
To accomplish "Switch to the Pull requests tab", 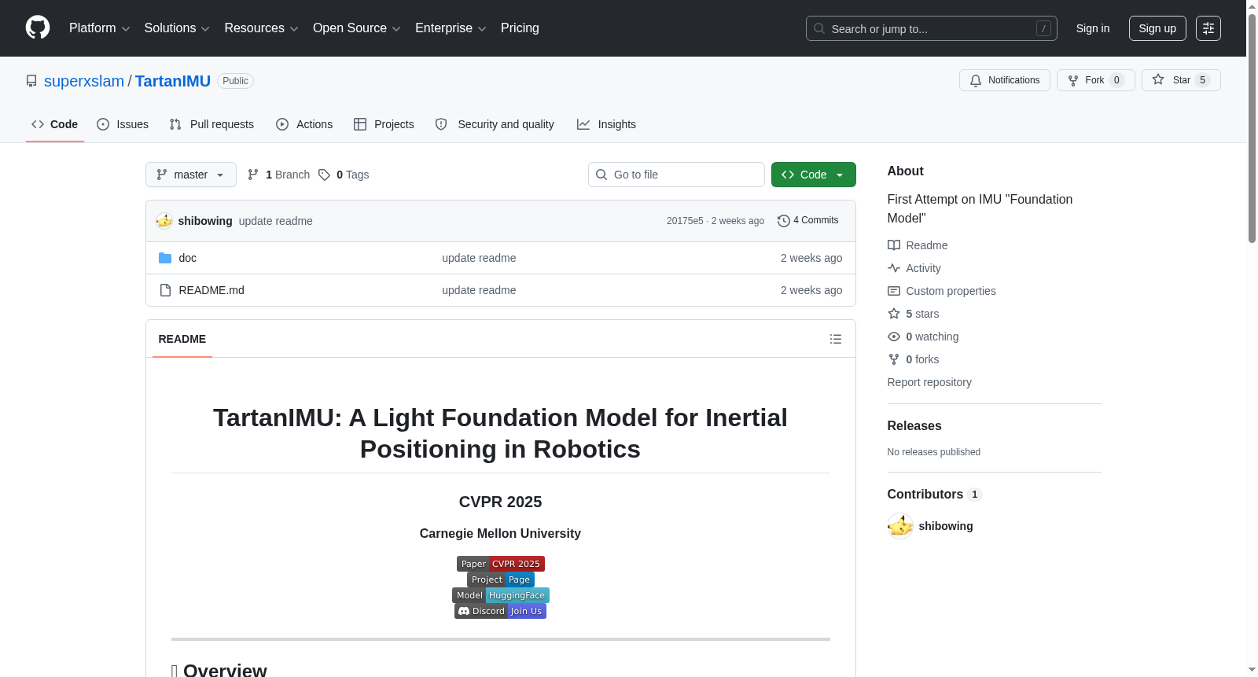I will point(212,124).
